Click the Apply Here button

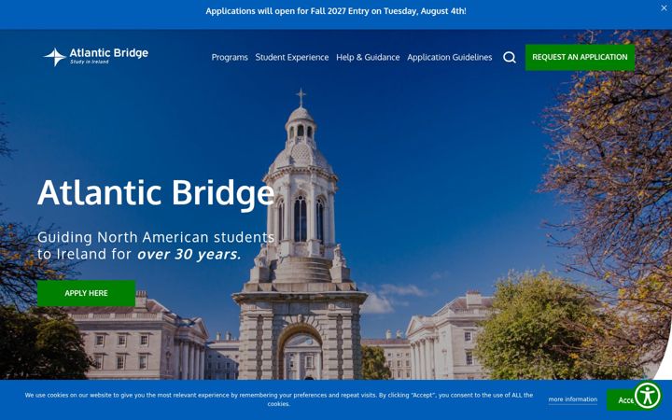(86, 293)
